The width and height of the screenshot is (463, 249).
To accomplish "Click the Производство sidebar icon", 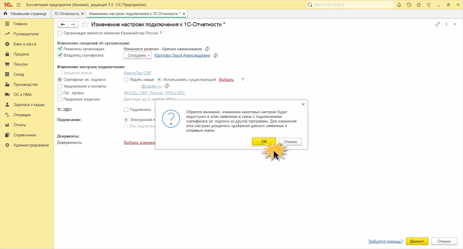I will tap(7, 85).
